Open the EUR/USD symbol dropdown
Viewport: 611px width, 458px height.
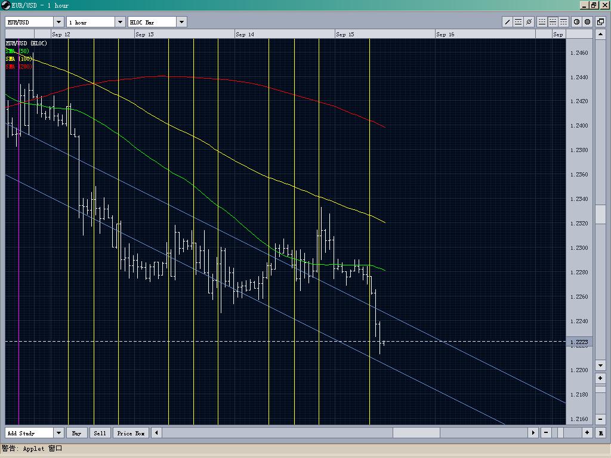coord(57,21)
